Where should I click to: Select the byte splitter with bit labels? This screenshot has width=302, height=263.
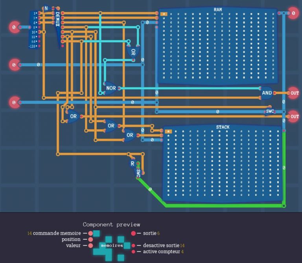pyautogui.click(x=34, y=30)
